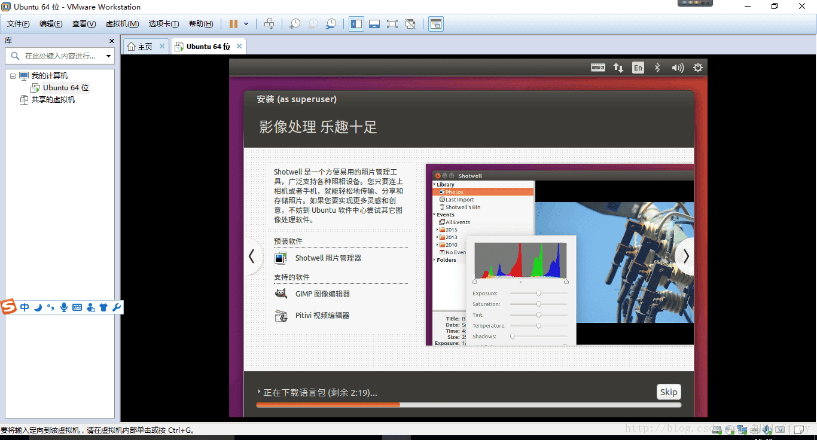Click the message log status icon

[x=799, y=429]
